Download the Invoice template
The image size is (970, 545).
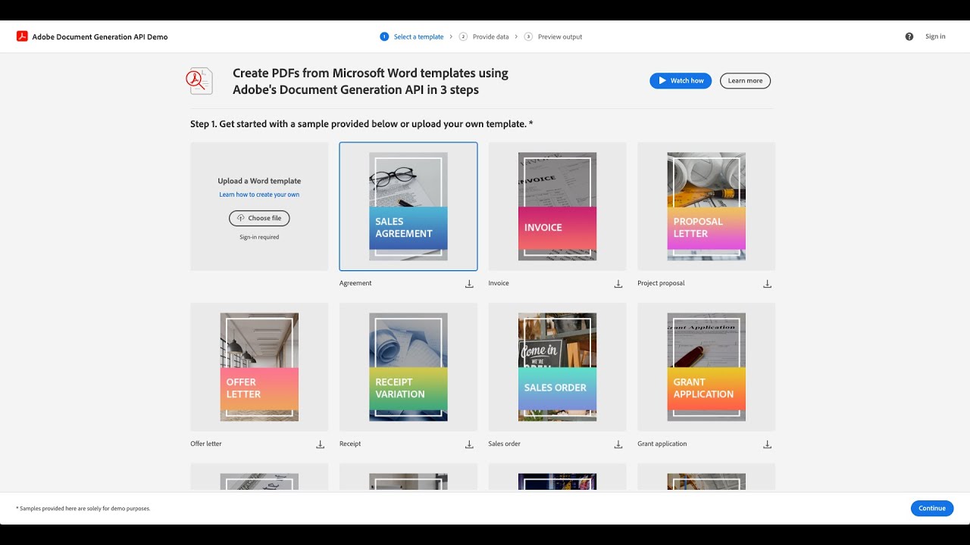[x=618, y=284]
